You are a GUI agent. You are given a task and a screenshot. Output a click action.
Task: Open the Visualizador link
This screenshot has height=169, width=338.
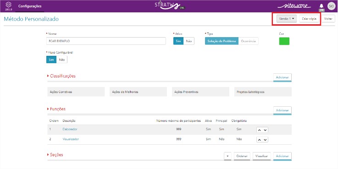[x=71, y=139]
